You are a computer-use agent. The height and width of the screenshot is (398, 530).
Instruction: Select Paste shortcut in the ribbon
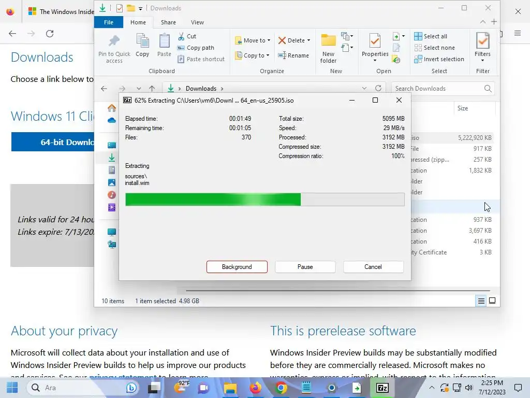[x=201, y=59]
